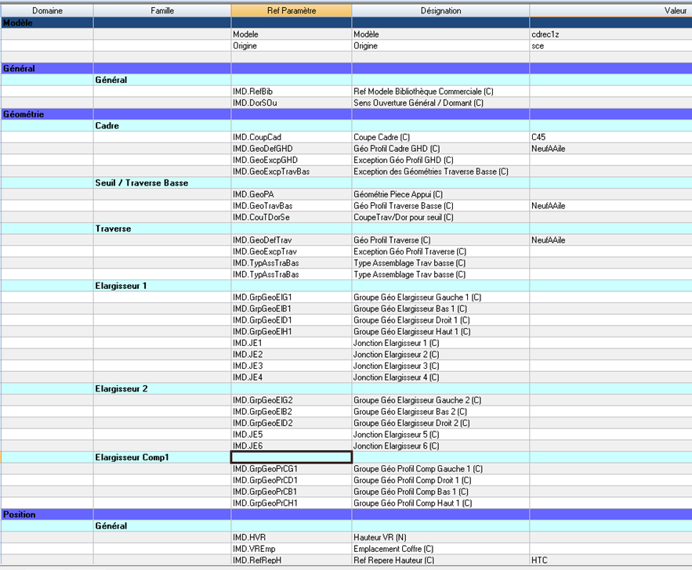Edit the NeufAAile value for IMD.GeoTravBas

coord(610,206)
